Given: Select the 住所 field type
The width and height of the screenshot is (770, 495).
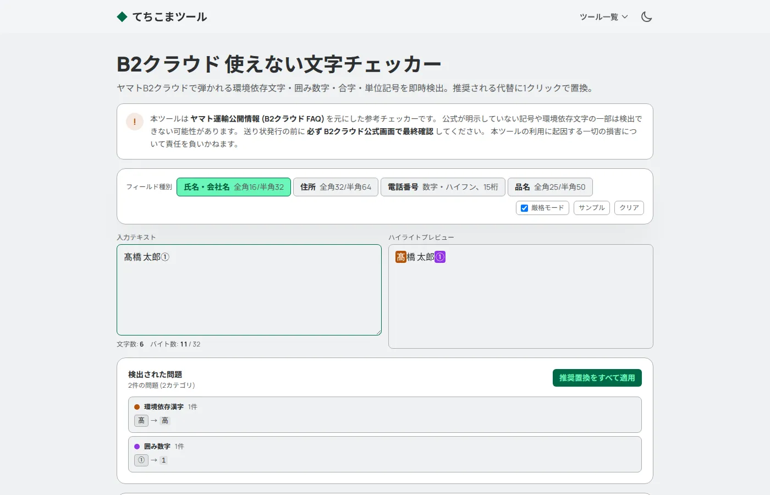Looking at the screenshot, I should pyautogui.click(x=335, y=187).
